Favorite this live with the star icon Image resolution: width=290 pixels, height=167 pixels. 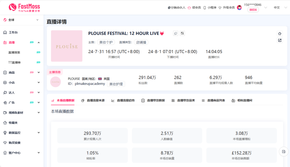click(x=280, y=34)
